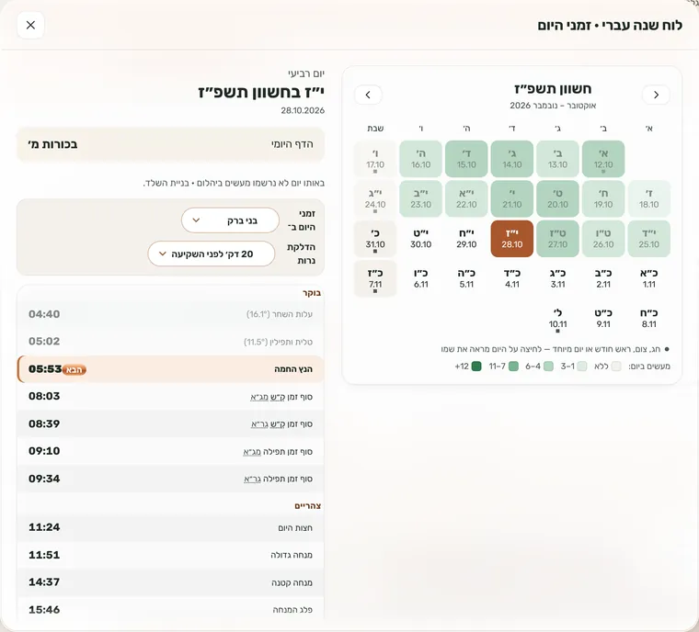Select day ב׳ 13.10 in calendar

point(557,159)
